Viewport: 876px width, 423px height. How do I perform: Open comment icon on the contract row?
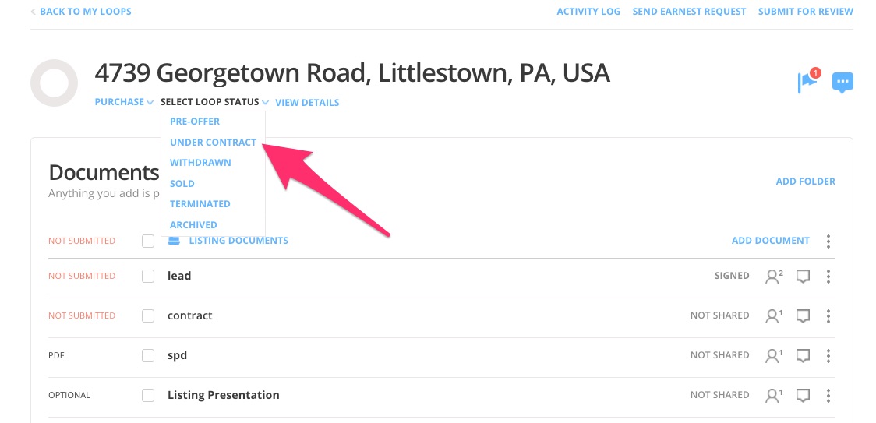[x=804, y=315]
